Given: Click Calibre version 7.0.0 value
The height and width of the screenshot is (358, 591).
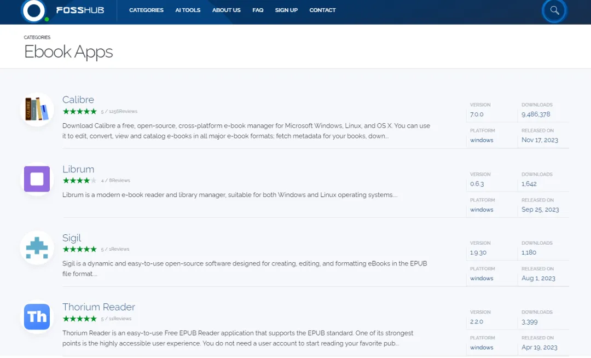Looking at the screenshot, I should coord(477,114).
